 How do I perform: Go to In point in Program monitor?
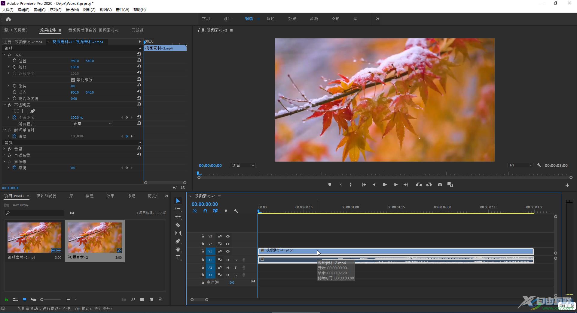[364, 185]
